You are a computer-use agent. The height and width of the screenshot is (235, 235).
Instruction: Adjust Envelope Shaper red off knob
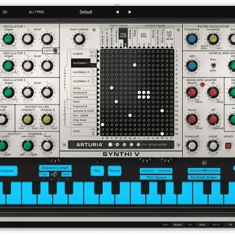tap(213, 119)
